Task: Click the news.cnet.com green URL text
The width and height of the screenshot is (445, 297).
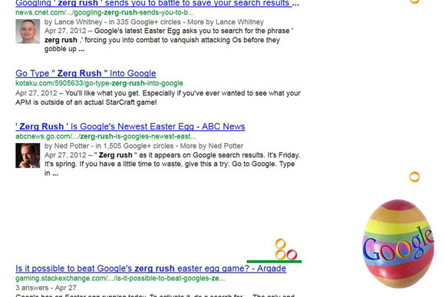Action: [104, 12]
